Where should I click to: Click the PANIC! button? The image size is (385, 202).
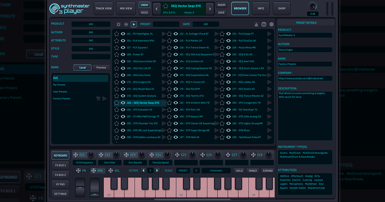[x=253, y=171]
